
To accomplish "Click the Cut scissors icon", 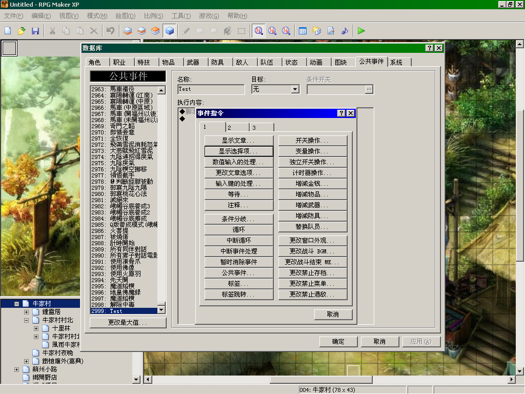I will coord(53,31).
